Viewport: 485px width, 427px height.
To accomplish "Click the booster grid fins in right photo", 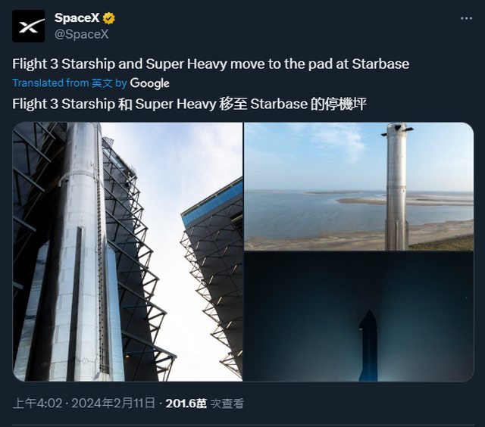I will pyautogui.click(x=397, y=129).
